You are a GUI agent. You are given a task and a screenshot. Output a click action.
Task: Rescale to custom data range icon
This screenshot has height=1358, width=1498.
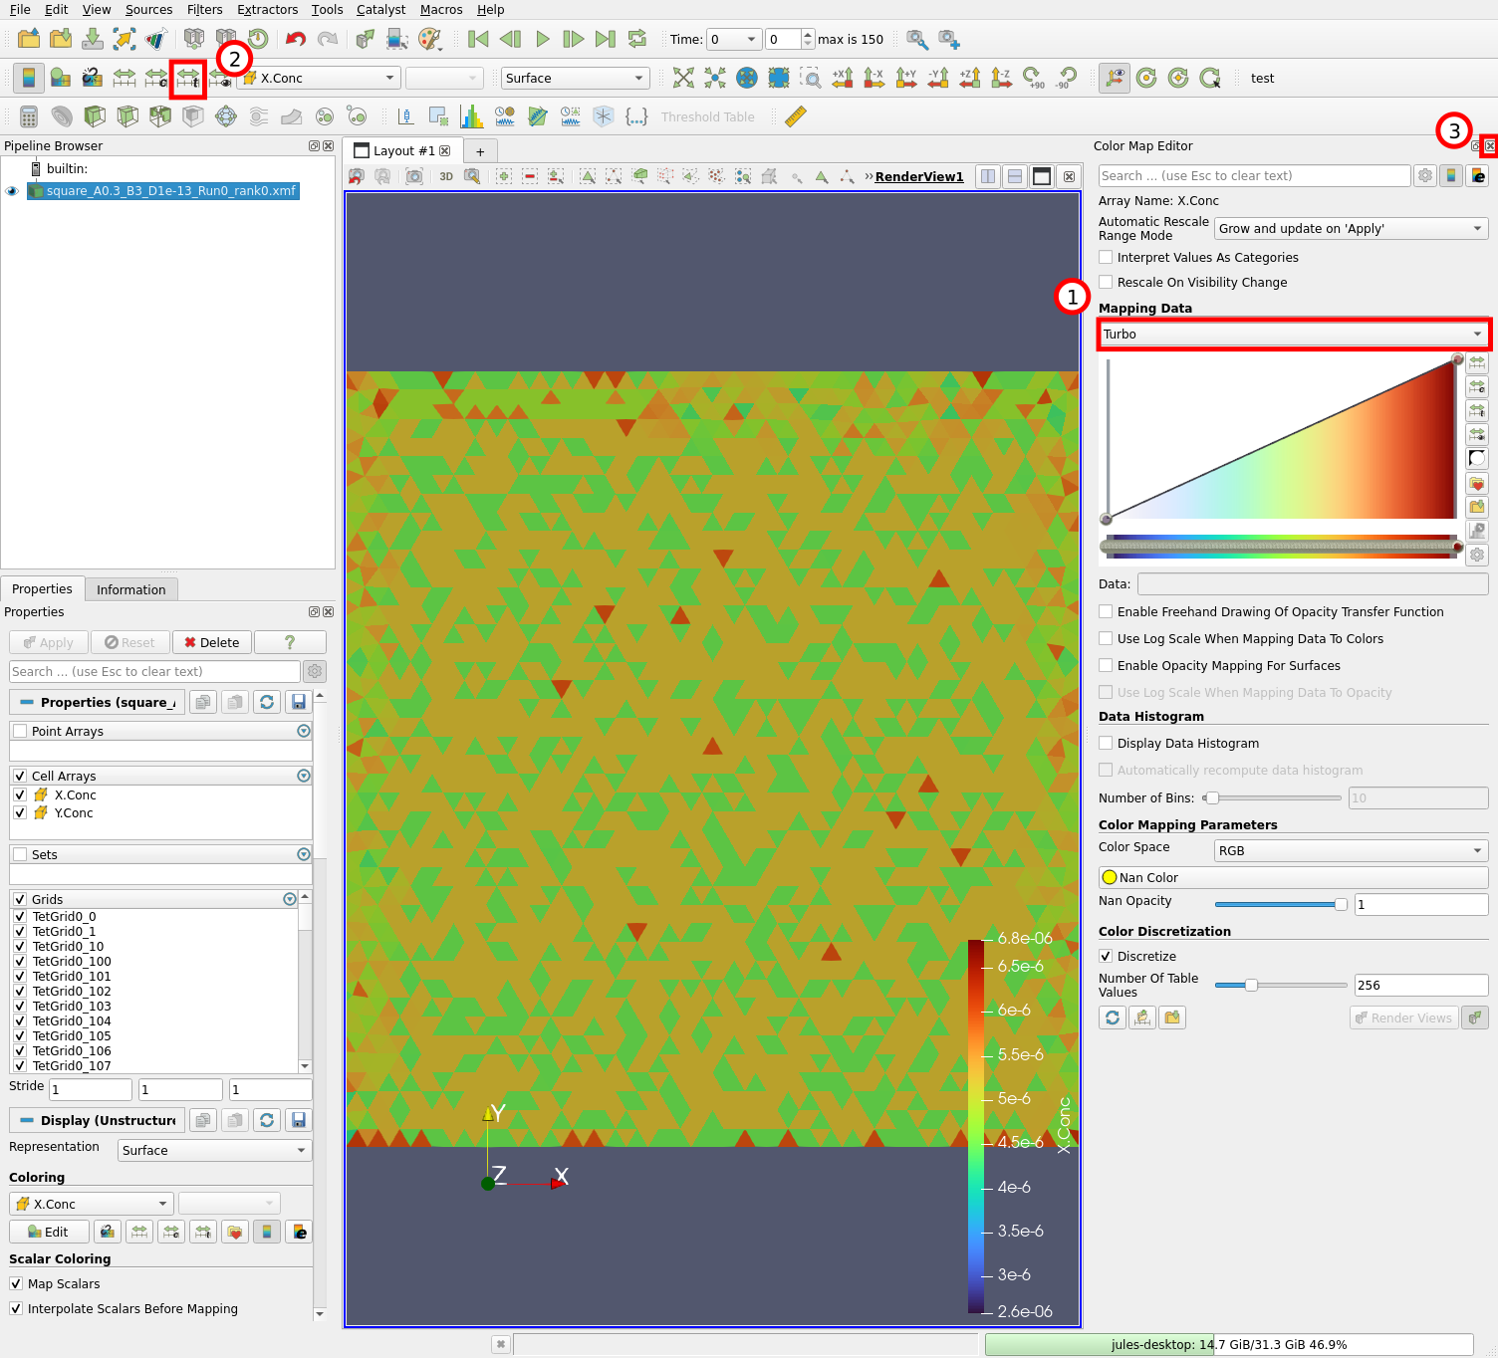156,78
